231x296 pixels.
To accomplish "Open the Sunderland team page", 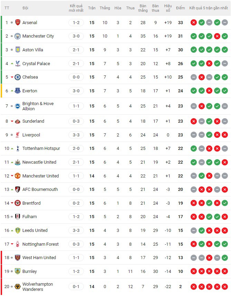I will click(35, 121).
